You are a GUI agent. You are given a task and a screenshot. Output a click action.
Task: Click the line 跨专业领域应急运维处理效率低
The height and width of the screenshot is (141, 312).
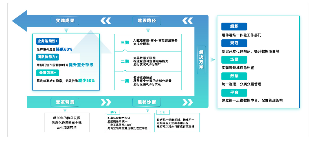tap(127, 128)
